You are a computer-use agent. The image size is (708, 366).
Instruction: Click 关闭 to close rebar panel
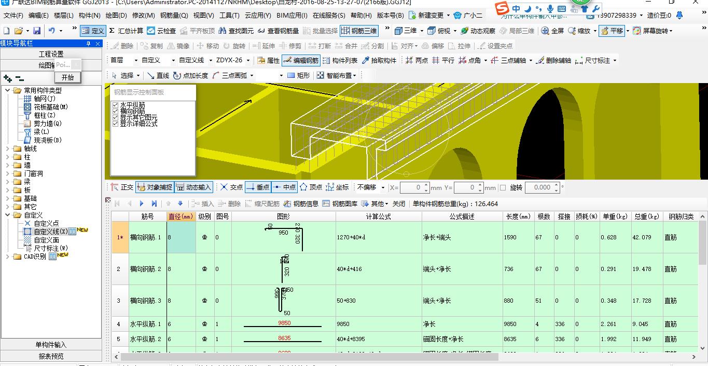(x=398, y=204)
